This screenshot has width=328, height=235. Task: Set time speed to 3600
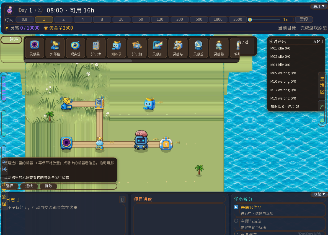[x=238, y=19]
